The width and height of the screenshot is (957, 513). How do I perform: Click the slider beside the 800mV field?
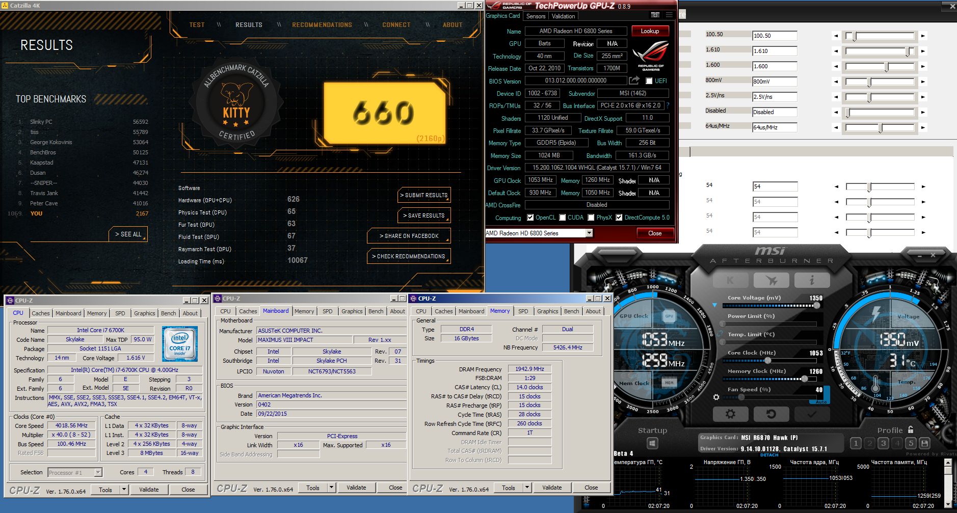(880, 82)
